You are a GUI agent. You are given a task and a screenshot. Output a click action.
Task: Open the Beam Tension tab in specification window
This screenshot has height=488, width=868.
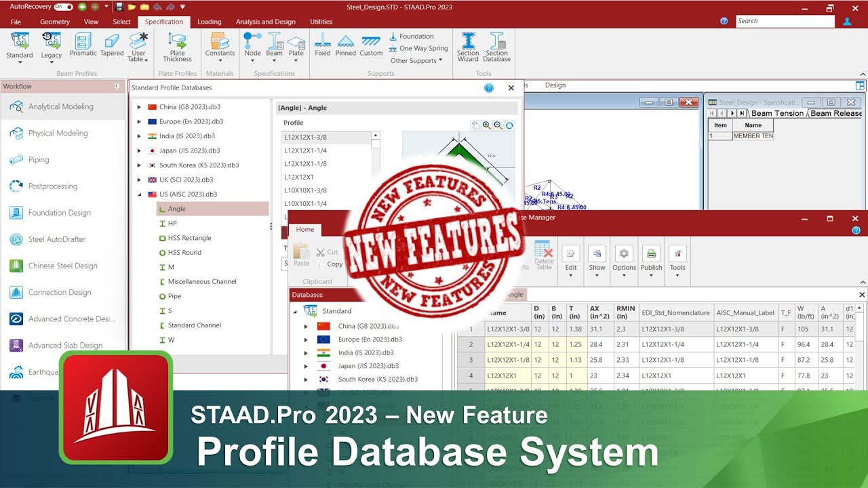point(777,113)
